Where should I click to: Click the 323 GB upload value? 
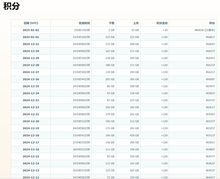click(134, 37)
